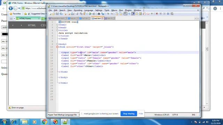Click the INS indicator in status bar
The image size is (223, 125).
194,115
